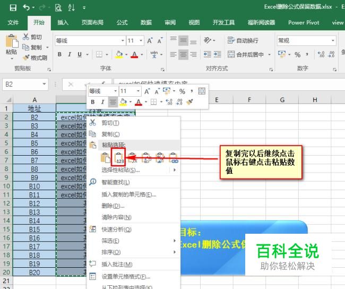Open the 文件 tab
The width and height of the screenshot is (345, 289).
[13, 22]
